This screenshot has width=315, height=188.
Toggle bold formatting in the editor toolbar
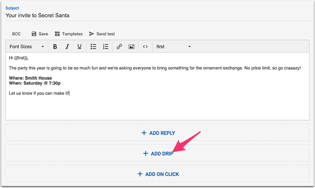(x=55, y=46)
